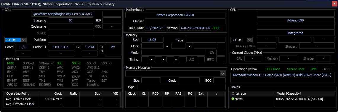
Task: Click the CL column header in memory modules
Action: tap(144, 93)
